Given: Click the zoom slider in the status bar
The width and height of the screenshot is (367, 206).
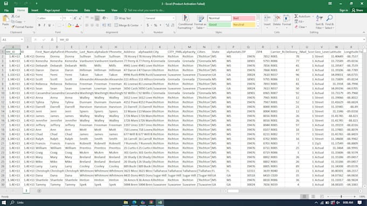Looking at the screenshot, I should tap(341, 196).
